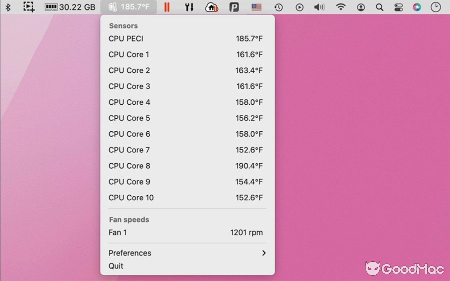This screenshot has width=450, height=281.
Task: Click the cloud home icon
Action: pos(211,7)
